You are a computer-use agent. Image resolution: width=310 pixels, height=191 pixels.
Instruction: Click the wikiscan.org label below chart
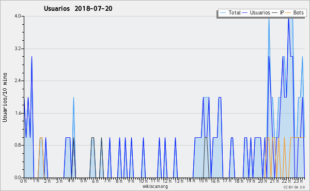tap(155, 186)
